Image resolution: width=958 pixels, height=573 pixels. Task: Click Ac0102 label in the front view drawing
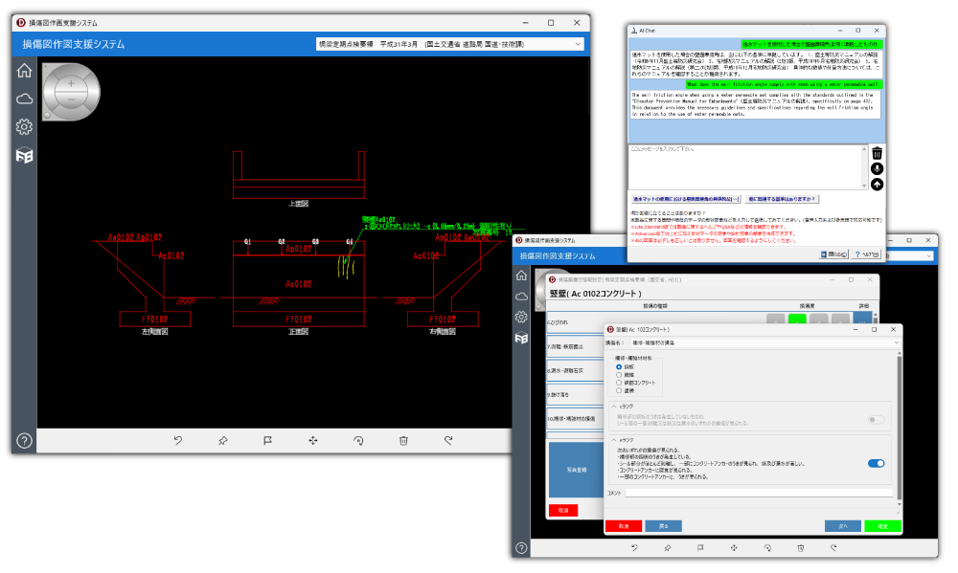[298, 284]
